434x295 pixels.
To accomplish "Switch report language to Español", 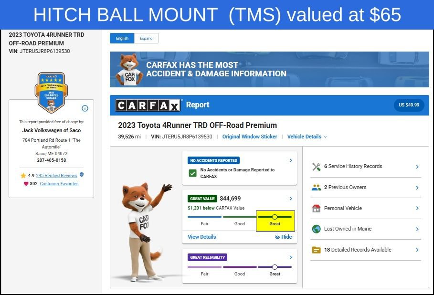I will (147, 38).
